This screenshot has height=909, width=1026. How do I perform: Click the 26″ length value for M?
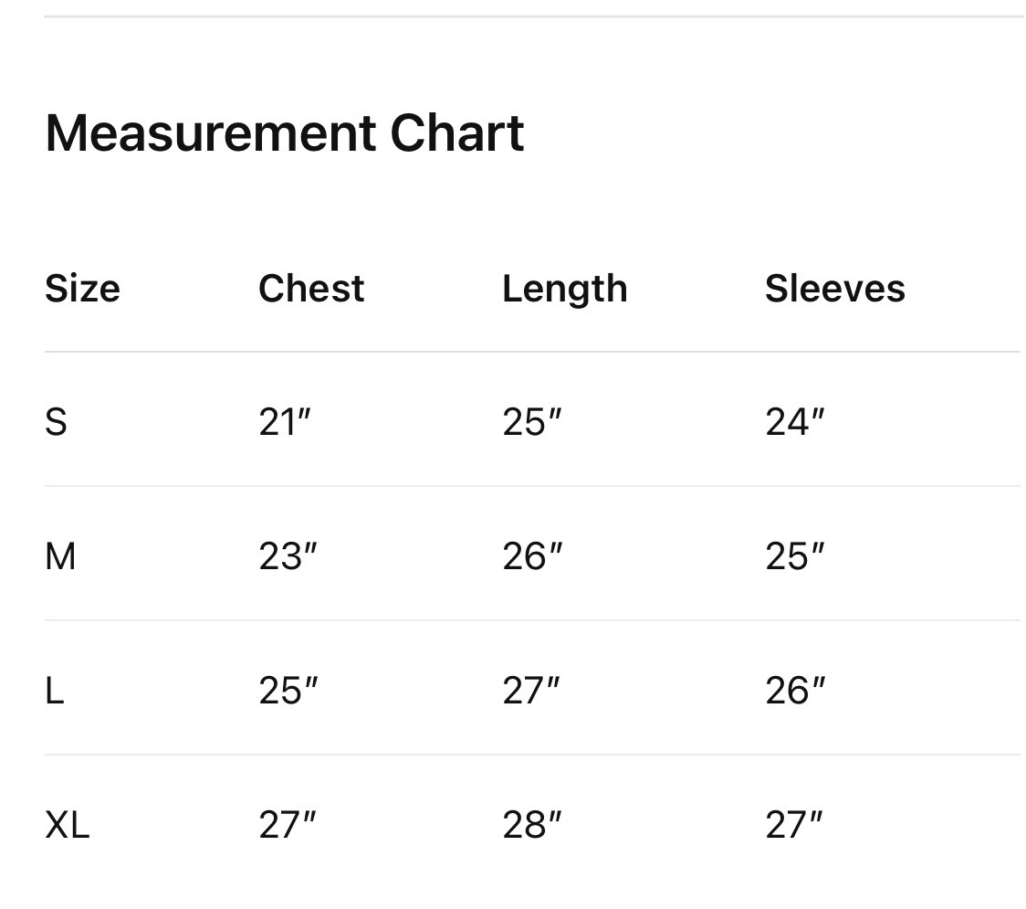532,556
